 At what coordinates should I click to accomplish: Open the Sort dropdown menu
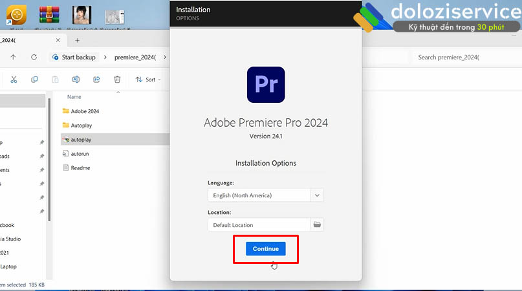[x=148, y=80]
